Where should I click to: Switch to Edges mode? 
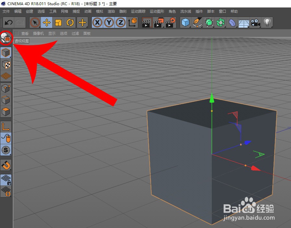6,100
